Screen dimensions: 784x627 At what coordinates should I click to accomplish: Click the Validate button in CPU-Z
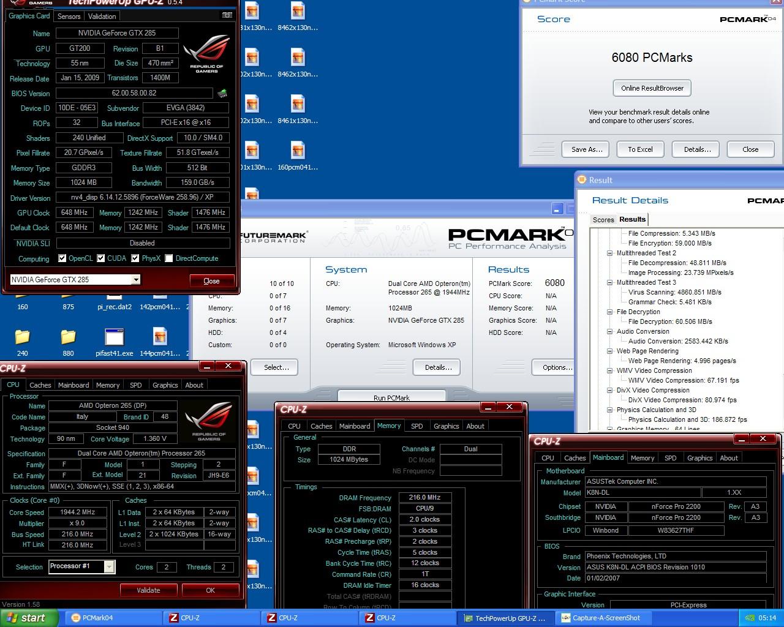pyautogui.click(x=148, y=590)
